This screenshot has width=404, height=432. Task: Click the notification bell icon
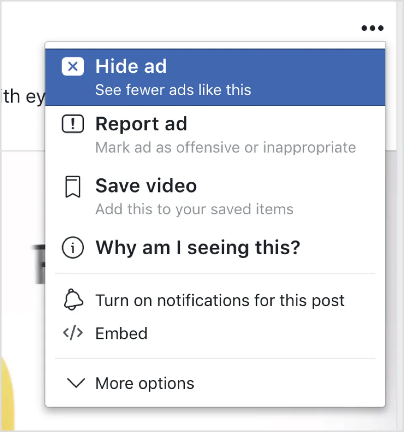pos(73,300)
